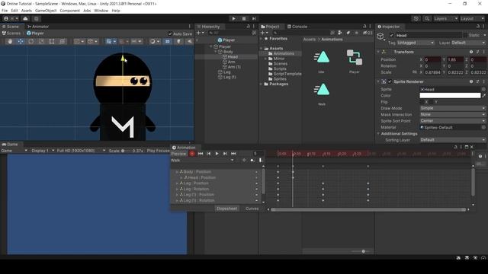This screenshot has width=488, height=274.
Task: Click the Add Event icon
Action: [261, 161]
